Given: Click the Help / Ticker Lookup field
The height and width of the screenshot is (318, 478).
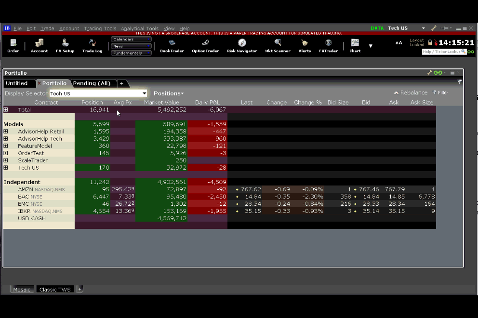Looking at the screenshot, I should [x=441, y=52].
